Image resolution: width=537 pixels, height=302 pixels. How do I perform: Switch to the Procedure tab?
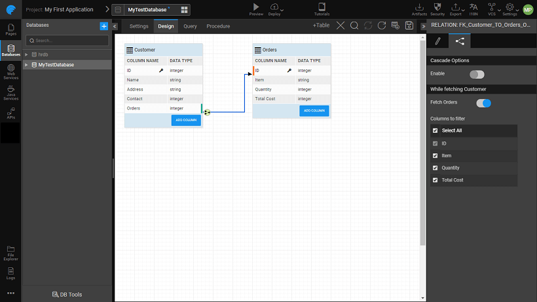click(218, 26)
